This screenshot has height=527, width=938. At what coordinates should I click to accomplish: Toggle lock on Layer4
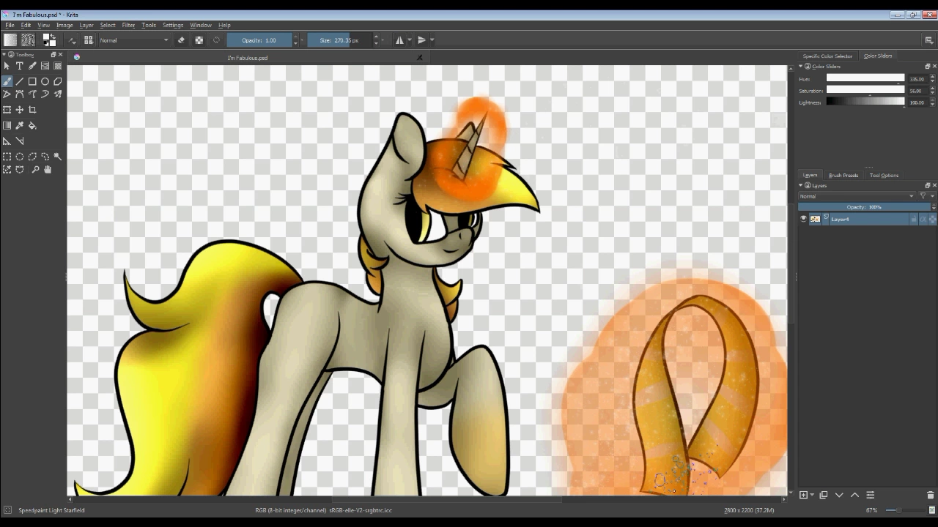(x=914, y=219)
